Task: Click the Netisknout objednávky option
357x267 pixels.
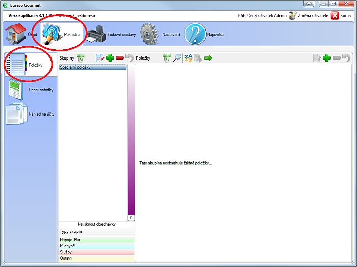Action: 97,224
